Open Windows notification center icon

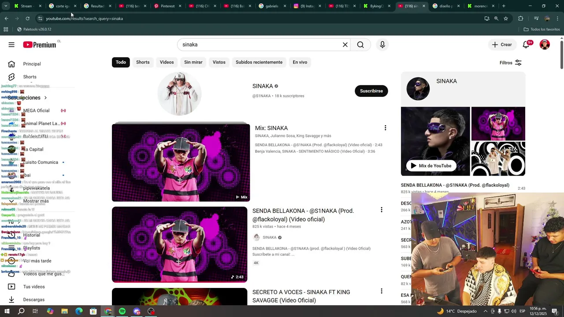click(x=555, y=311)
